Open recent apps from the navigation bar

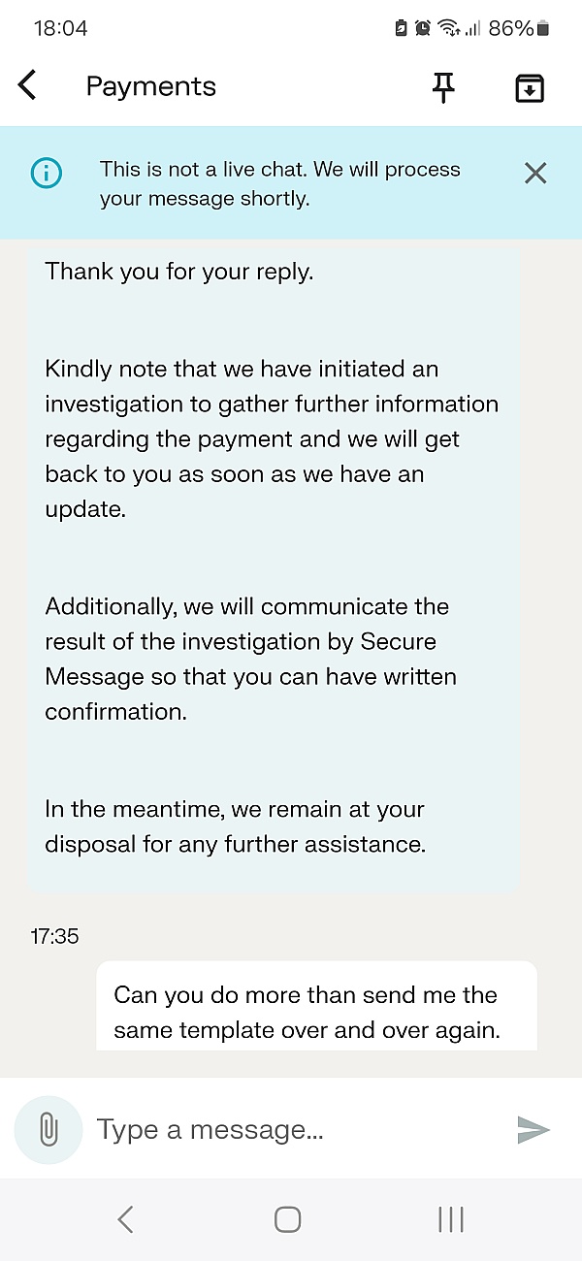451,1219
